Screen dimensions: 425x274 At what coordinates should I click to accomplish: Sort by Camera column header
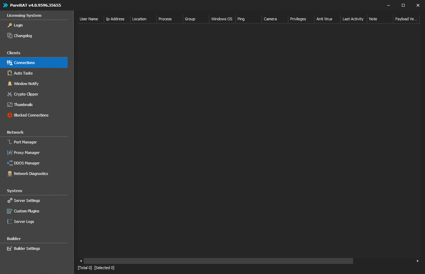pyautogui.click(x=275, y=19)
